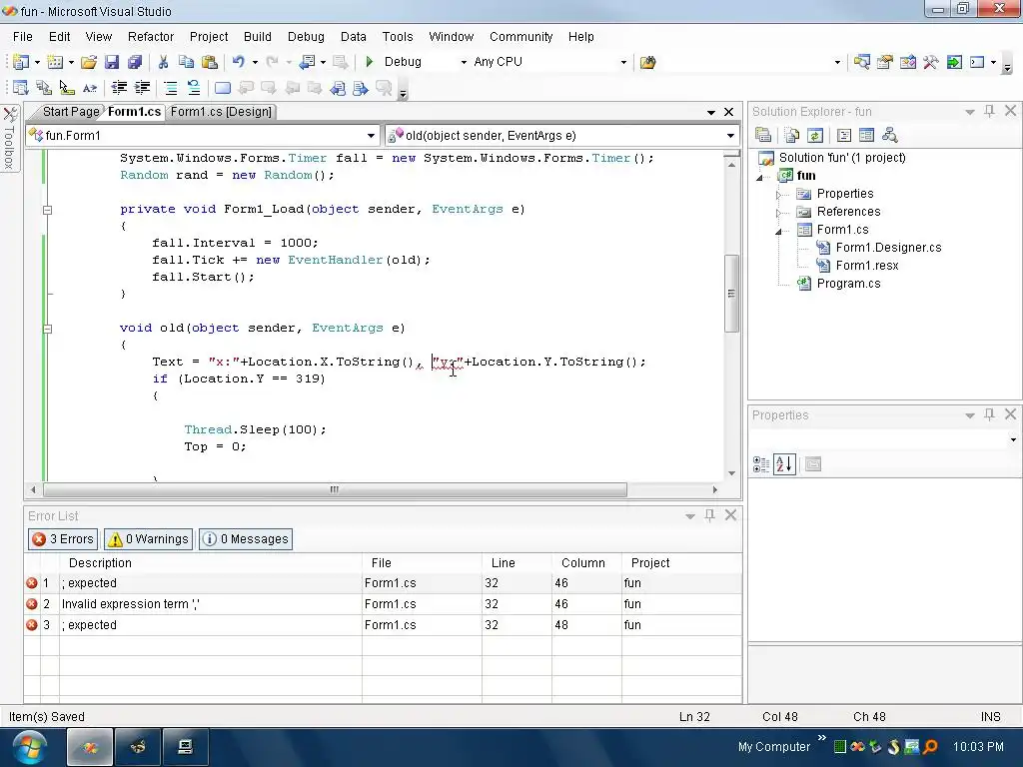Image resolution: width=1023 pixels, height=767 pixels.
Task: Toggle auto-hide pin on Error List
Action: pyautogui.click(x=710, y=515)
